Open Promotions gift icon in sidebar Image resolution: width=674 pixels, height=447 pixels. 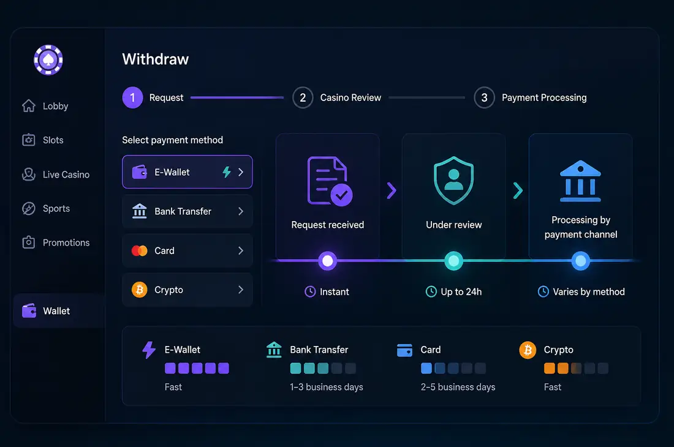[x=29, y=242]
